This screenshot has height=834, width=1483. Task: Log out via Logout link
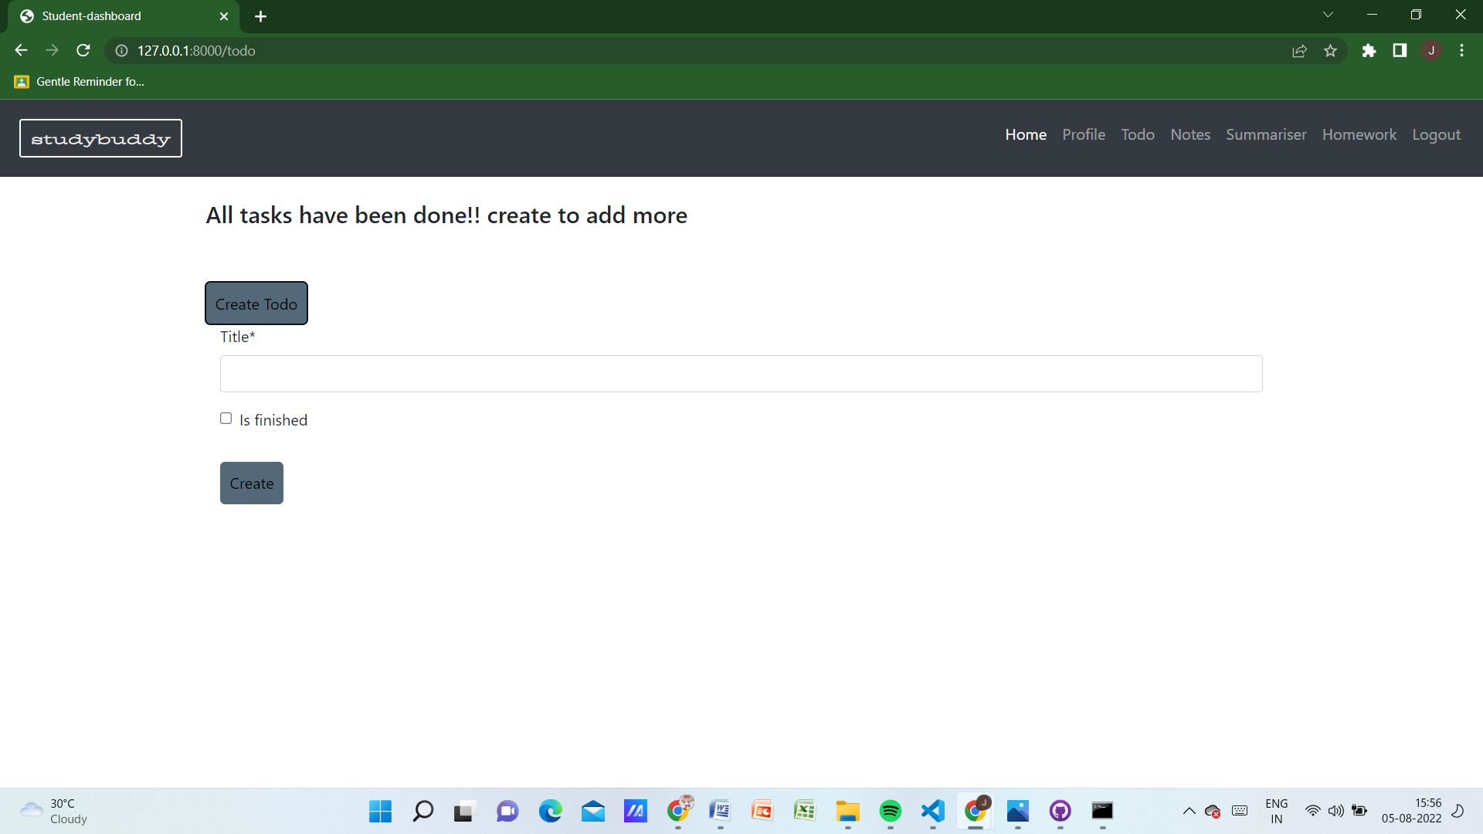point(1436,134)
